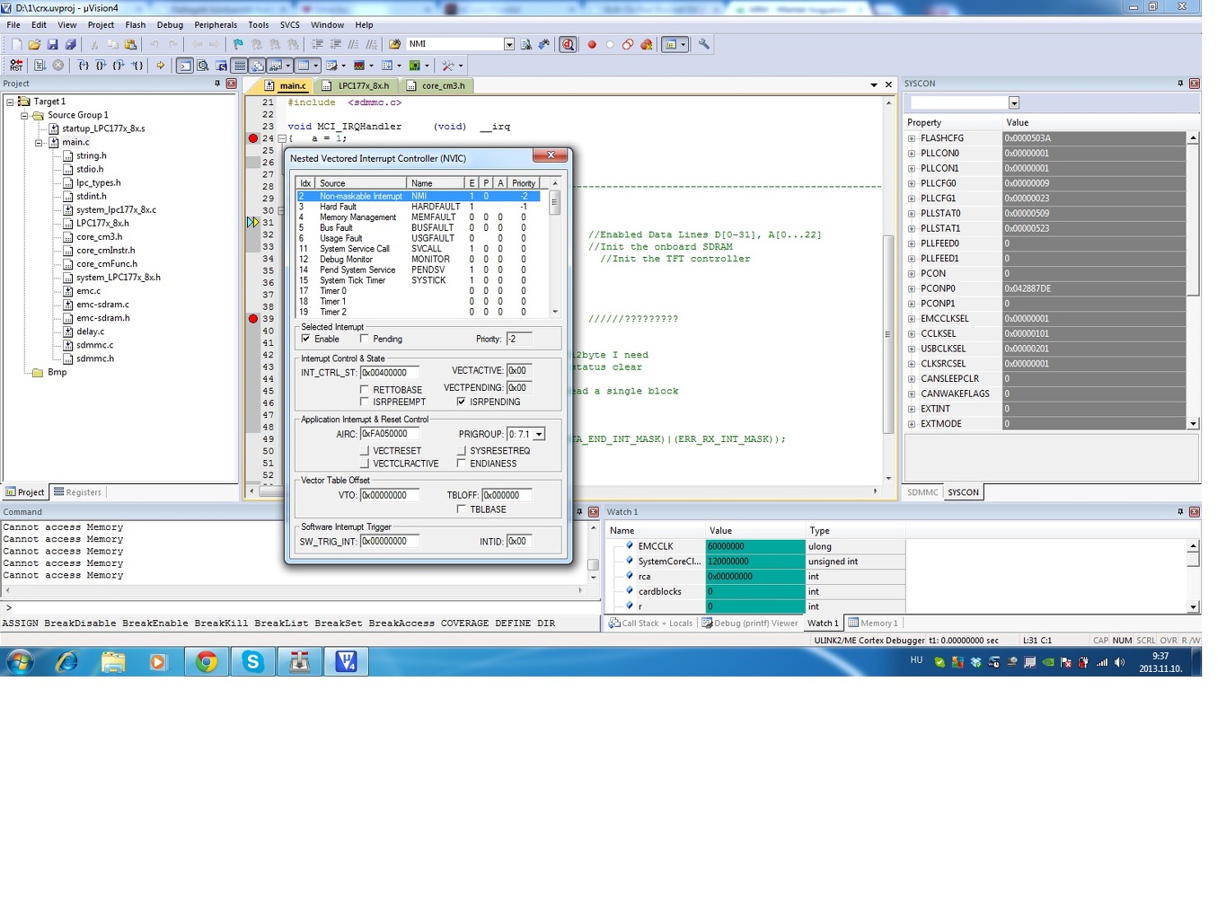Click the Toggle Bookmark flag icon
This screenshot has width=1226, height=920.
[238, 44]
